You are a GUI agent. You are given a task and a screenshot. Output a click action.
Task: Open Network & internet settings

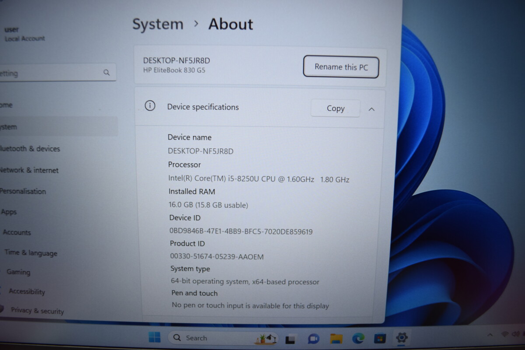pyautogui.click(x=29, y=170)
